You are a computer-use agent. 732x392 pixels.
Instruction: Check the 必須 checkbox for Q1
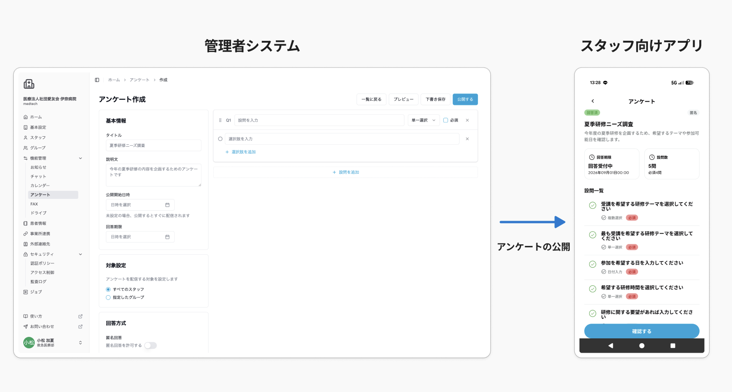[x=446, y=121]
